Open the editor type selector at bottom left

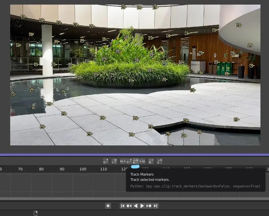pos(35,213)
